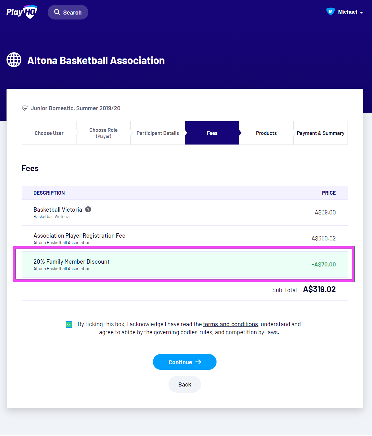Image resolution: width=372 pixels, height=436 pixels.
Task: Click the arrow on the Continue button
Action: coord(198,362)
